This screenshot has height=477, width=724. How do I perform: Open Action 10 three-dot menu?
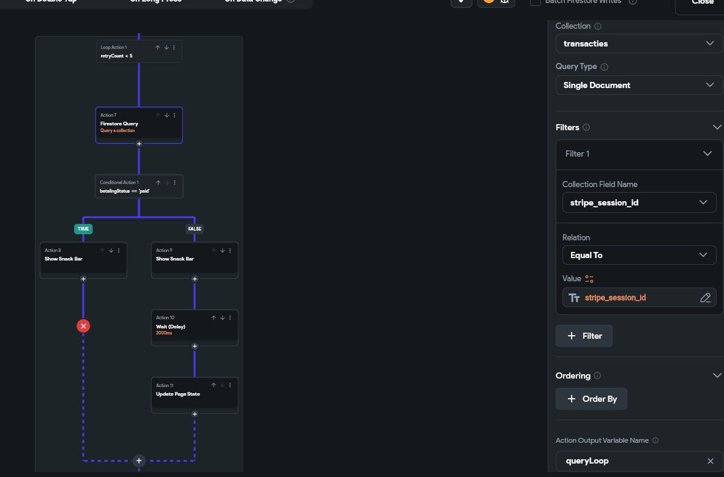(x=230, y=318)
